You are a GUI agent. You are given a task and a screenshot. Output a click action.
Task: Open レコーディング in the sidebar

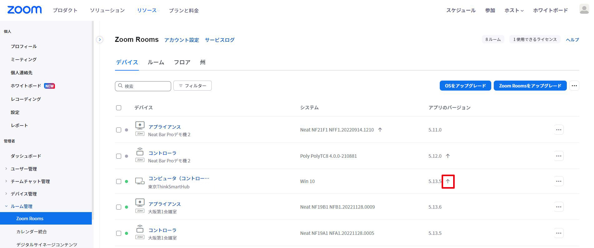26,99
